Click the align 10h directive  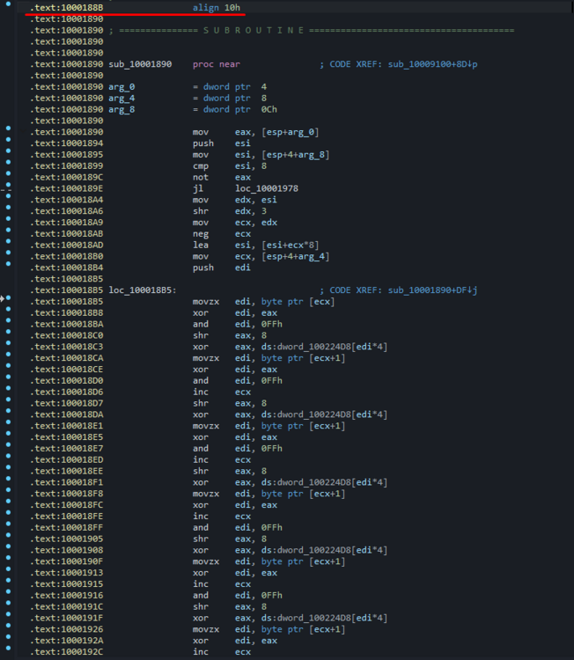coord(216,8)
